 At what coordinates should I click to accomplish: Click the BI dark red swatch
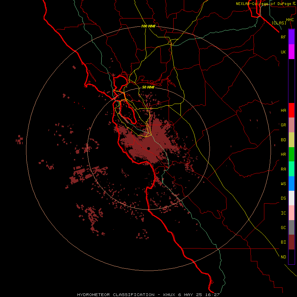pyautogui.click(x=291, y=242)
